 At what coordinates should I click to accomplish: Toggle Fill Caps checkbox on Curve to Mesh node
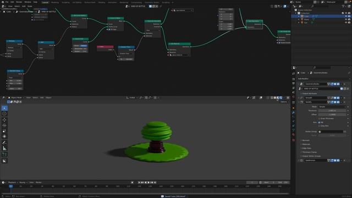(x=109, y=29)
